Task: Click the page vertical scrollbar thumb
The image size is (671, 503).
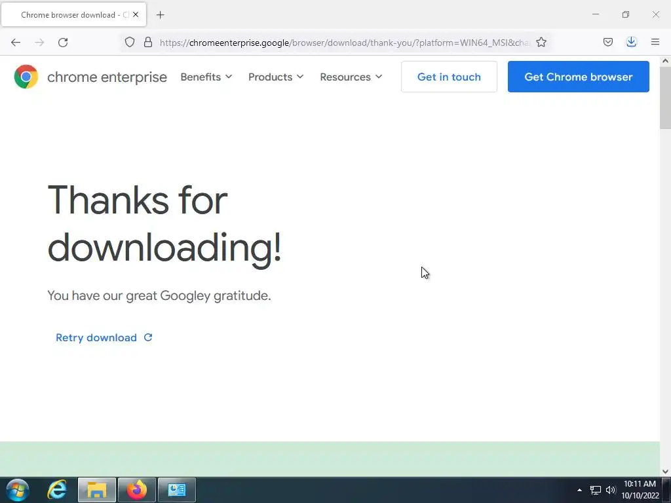Action: click(665, 98)
